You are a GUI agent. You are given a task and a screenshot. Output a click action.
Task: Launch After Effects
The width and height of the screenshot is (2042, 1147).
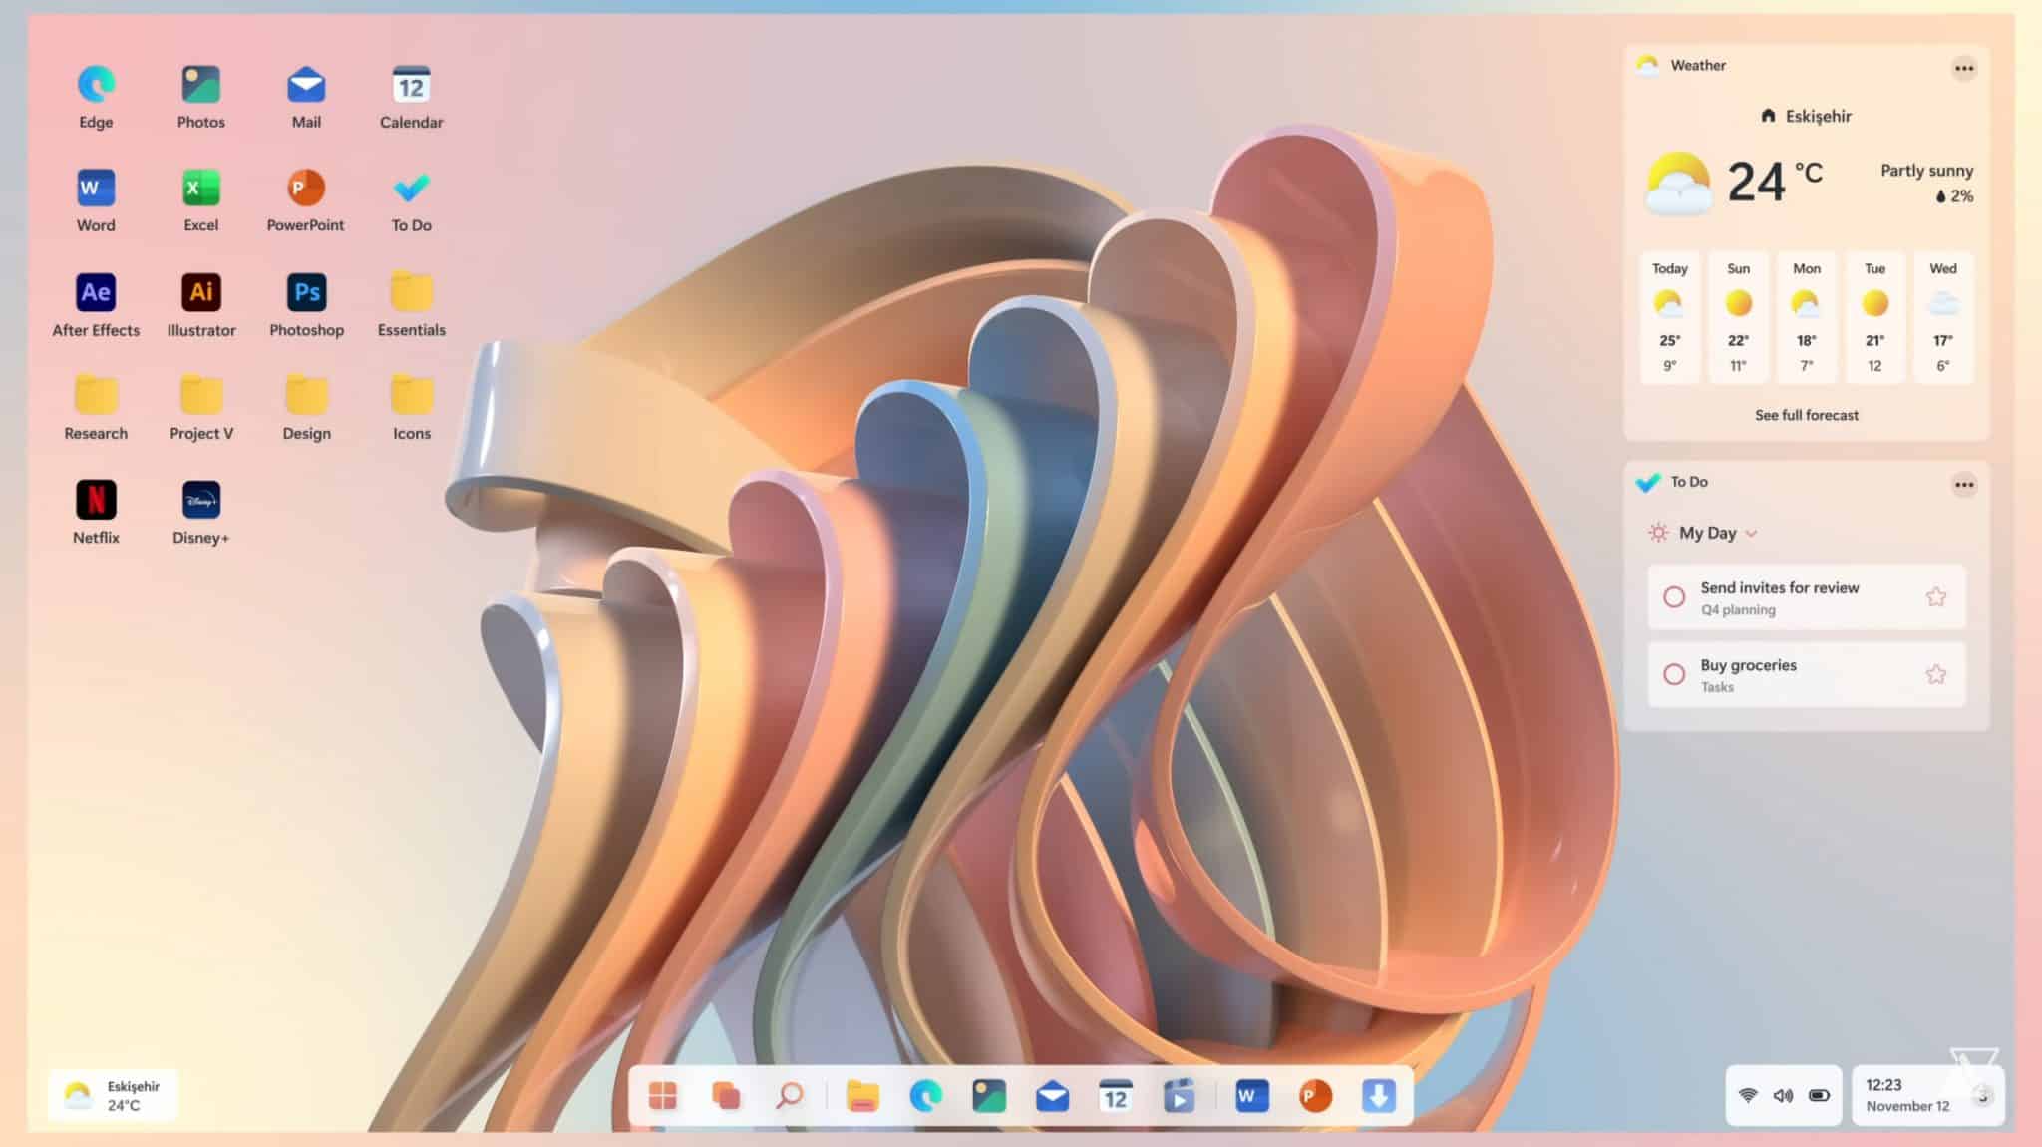[96, 291]
